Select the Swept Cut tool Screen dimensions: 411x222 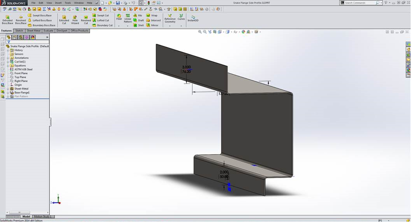point(101,16)
